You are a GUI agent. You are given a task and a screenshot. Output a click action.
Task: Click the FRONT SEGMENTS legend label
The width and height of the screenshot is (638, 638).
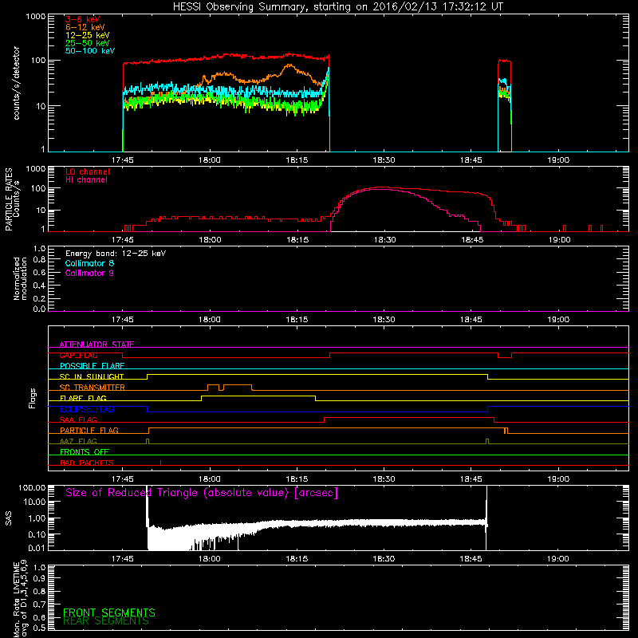pyautogui.click(x=109, y=612)
